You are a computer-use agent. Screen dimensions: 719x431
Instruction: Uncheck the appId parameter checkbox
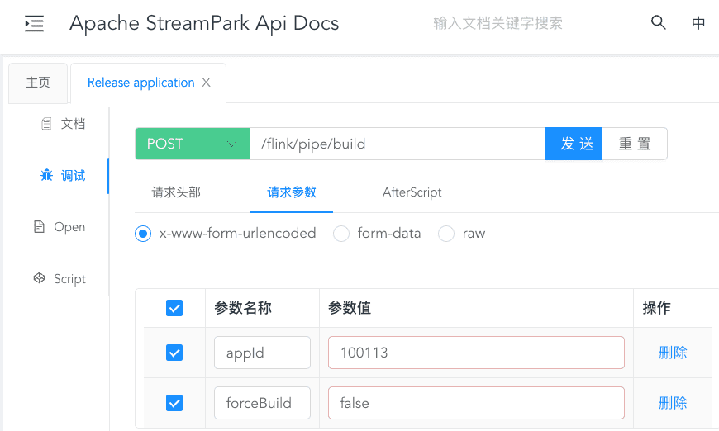click(x=174, y=353)
